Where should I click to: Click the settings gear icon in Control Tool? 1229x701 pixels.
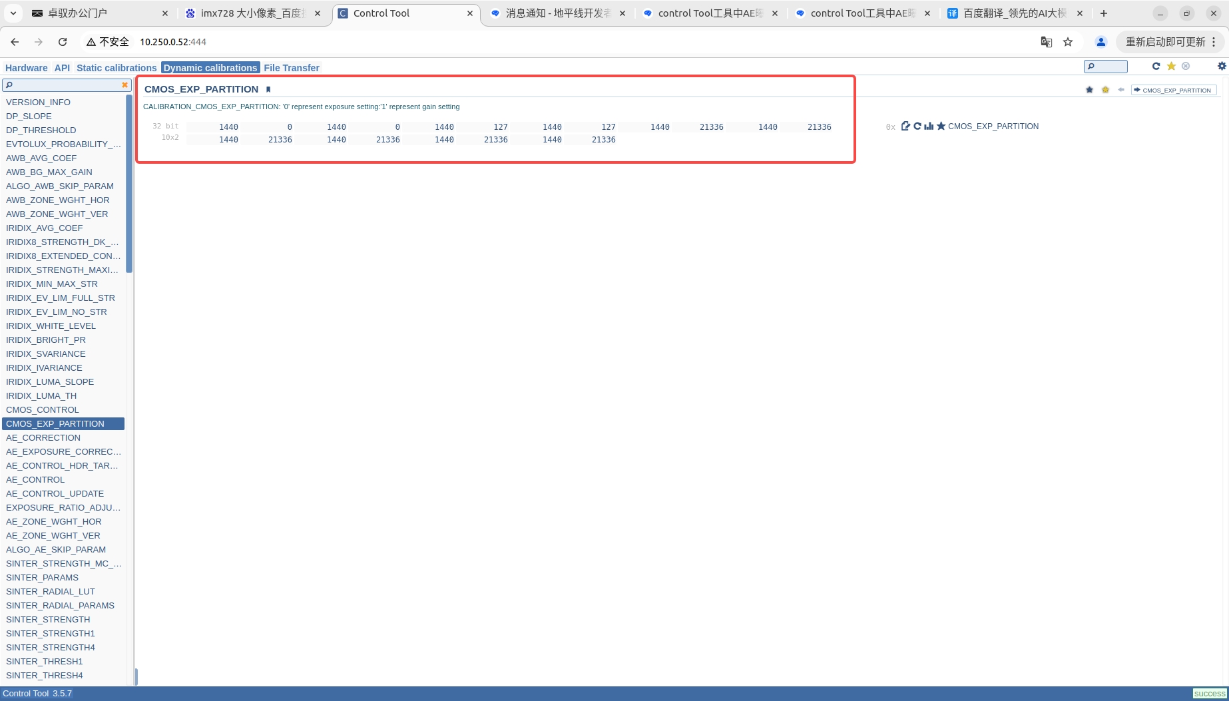(x=1221, y=66)
